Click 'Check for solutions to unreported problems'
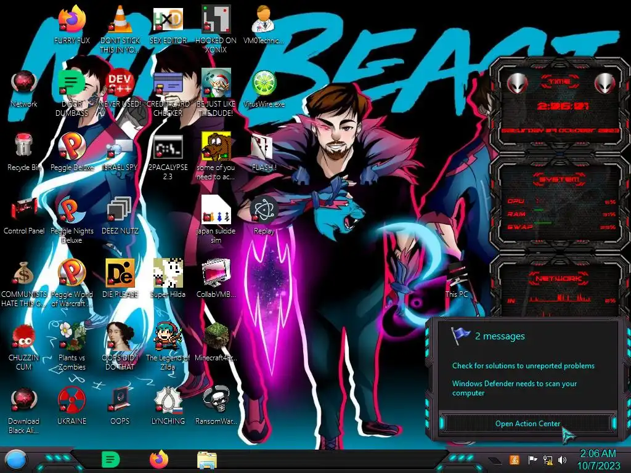Screen dimensions: 631x473 point(523,366)
